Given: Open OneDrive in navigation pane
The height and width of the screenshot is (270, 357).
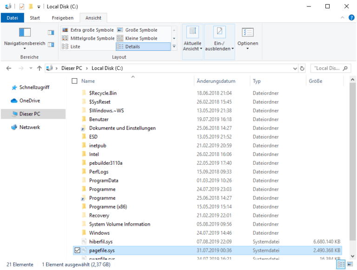Looking at the screenshot, I should click(x=30, y=101).
